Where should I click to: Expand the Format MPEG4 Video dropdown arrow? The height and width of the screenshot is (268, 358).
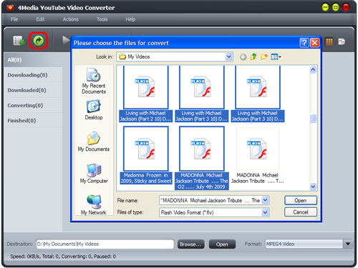point(348,244)
